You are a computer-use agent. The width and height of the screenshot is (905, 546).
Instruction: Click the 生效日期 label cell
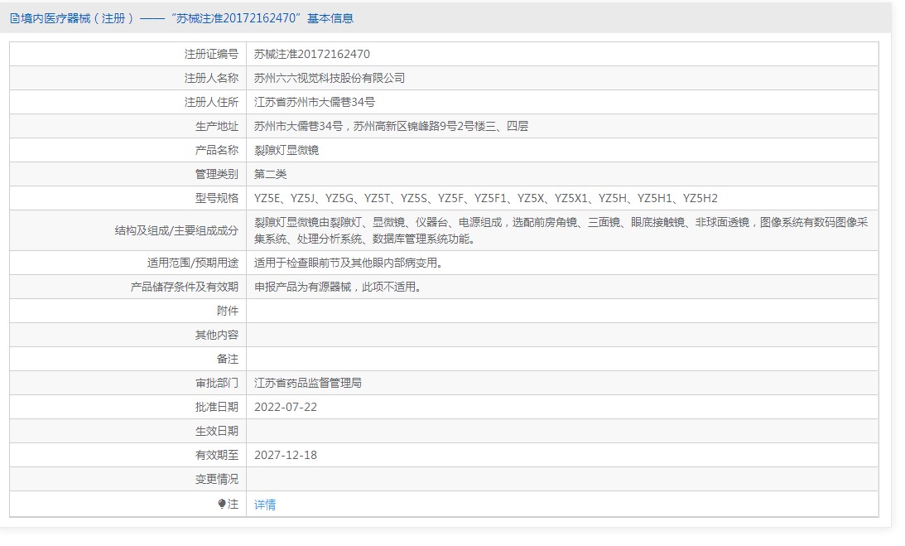(x=128, y=431)
